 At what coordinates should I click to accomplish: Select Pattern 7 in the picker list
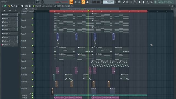(10, 37)
